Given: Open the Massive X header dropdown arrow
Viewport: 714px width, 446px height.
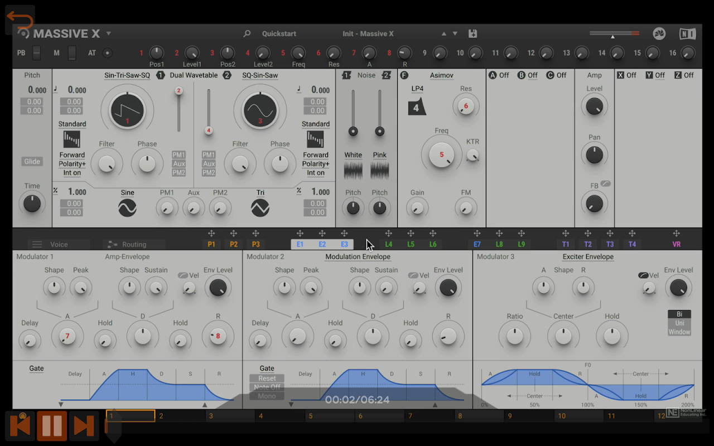Looking at the screenshot, I should click(109, 33).
